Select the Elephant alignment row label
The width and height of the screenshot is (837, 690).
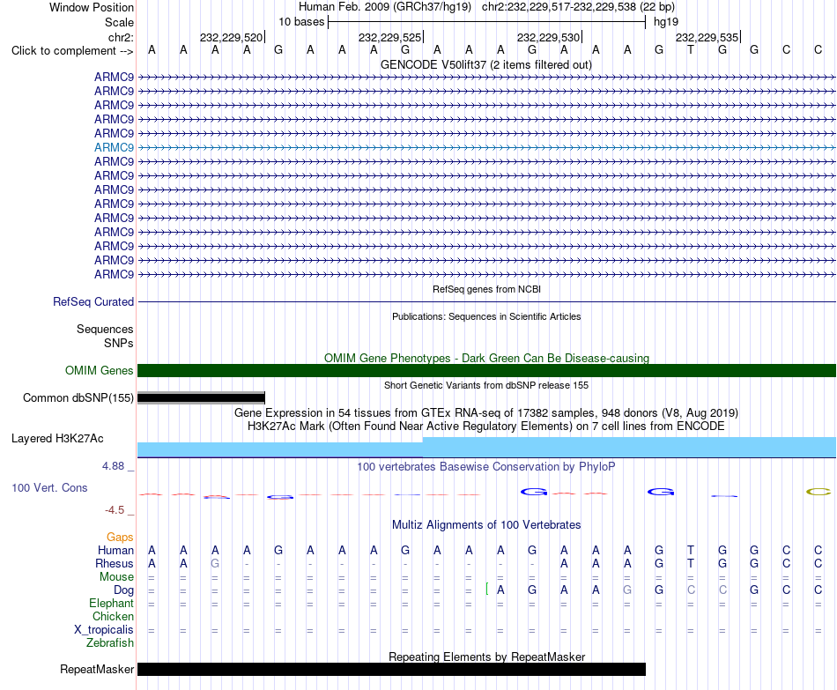[111, 604]
